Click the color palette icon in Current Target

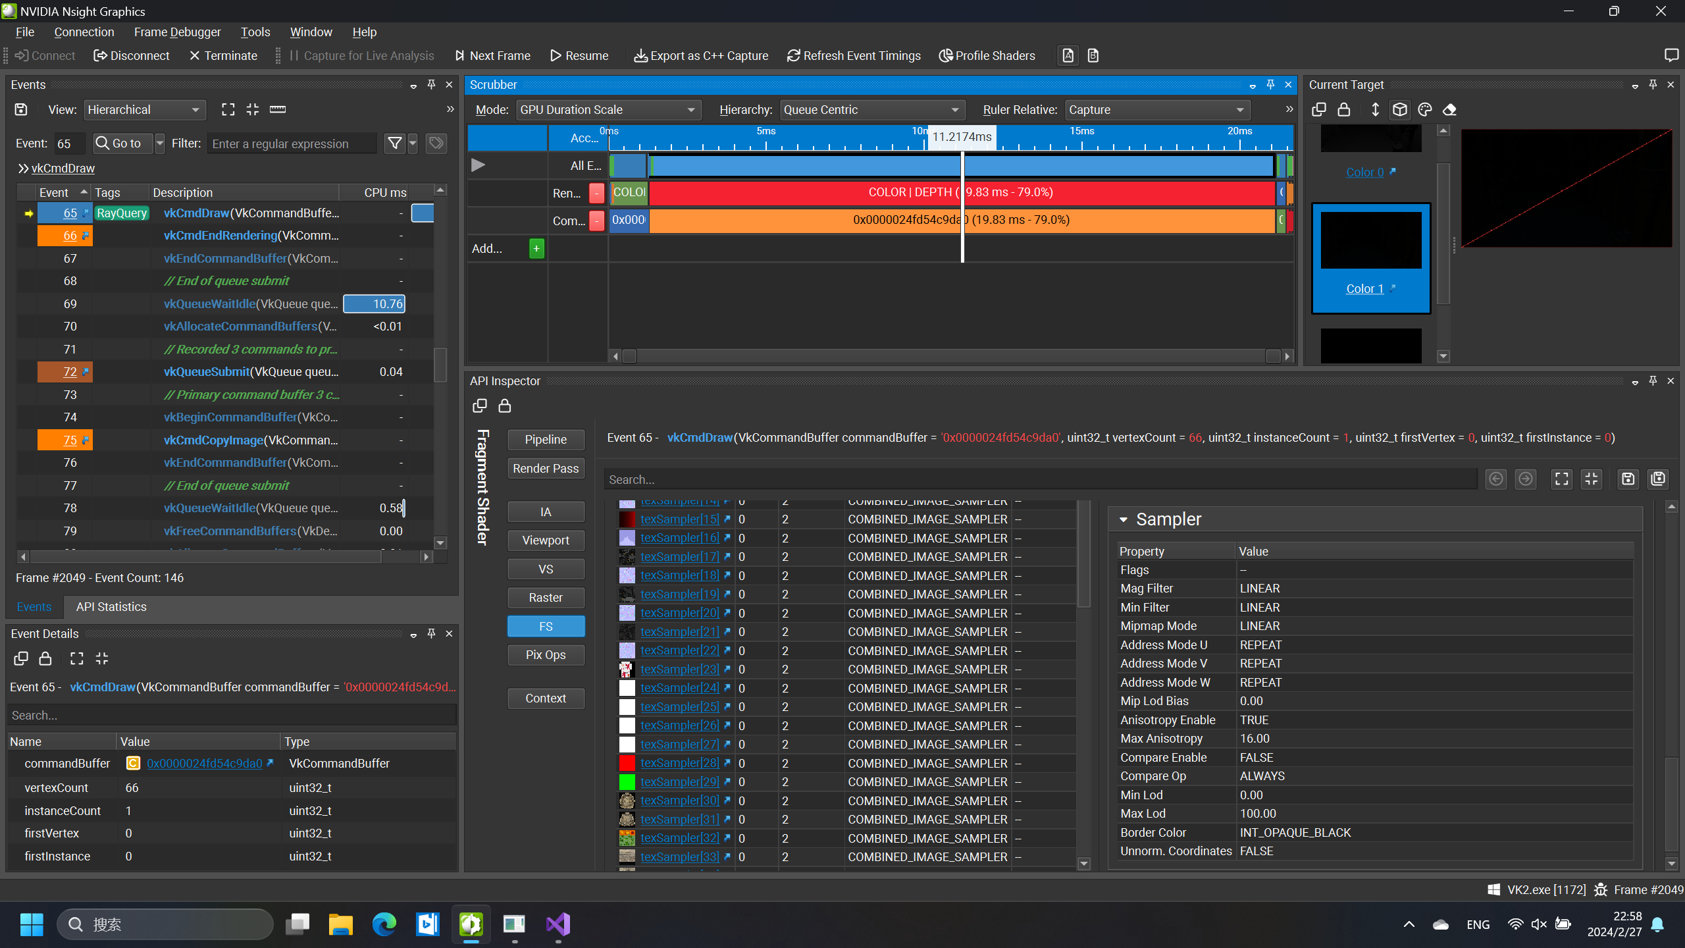tap(1425, 110)
